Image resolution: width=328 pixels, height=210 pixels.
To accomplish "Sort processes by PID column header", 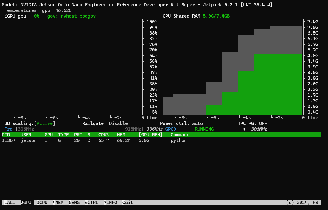I will [6, 135].
